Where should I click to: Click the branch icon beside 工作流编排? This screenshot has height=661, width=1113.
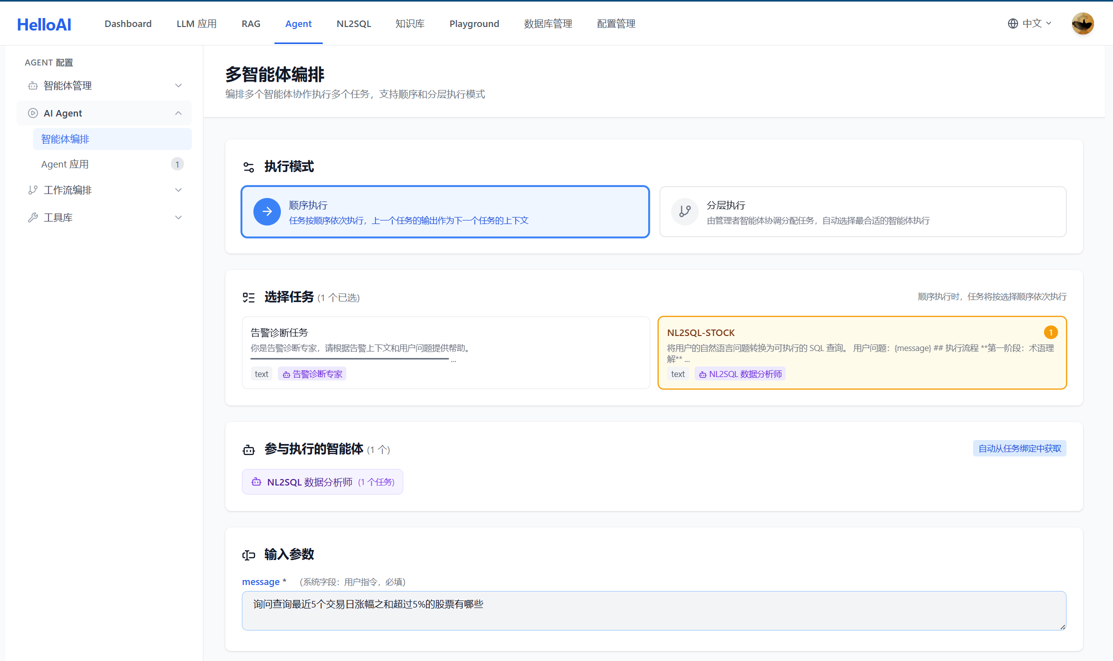click(x=33, y=190)
